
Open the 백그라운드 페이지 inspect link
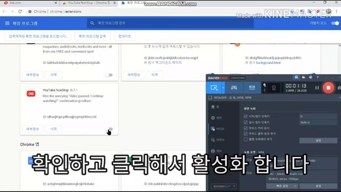(x=168, y=62)
